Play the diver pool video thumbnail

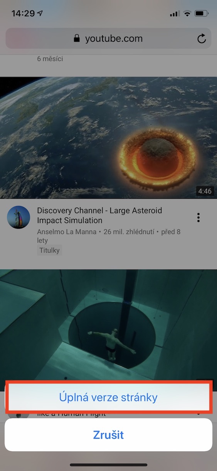108,325
